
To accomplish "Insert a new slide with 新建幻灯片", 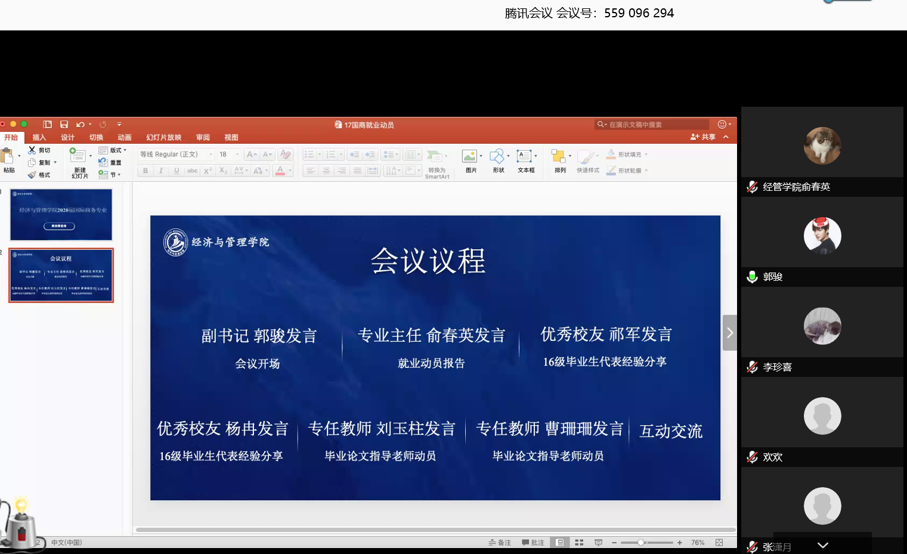I will (x=78, y=156).
